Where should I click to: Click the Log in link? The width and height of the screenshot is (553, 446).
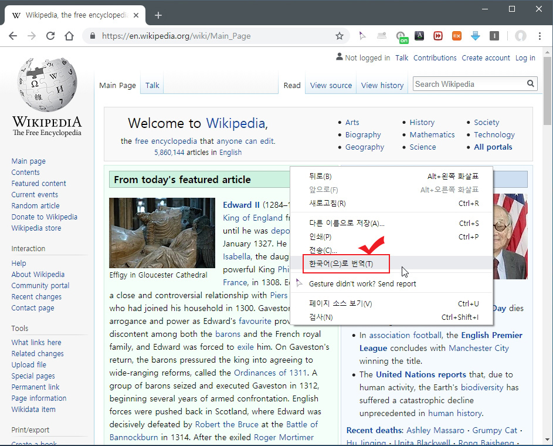click(x=525, y=58)
